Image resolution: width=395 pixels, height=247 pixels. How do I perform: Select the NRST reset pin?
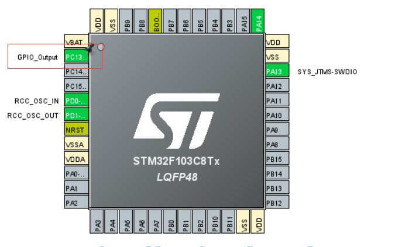tap(76, 130)
